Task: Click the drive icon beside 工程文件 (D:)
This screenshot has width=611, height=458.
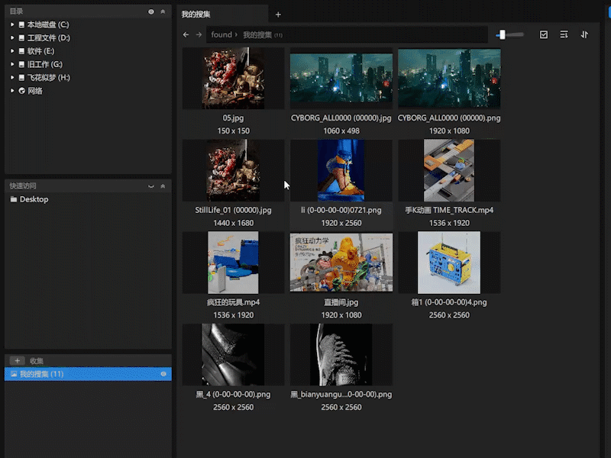Action: (x=22, y=37)
